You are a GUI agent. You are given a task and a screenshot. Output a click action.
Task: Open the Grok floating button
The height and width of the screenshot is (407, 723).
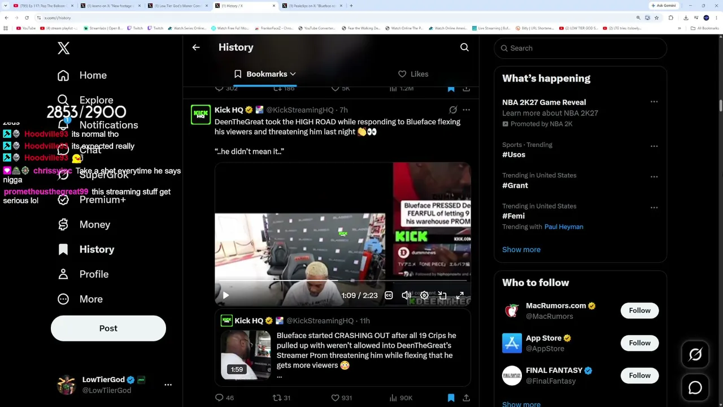click(x=695, y=354)
